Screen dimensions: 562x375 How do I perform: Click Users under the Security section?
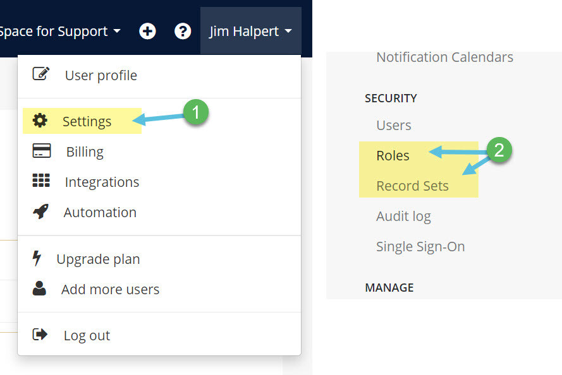click(393, 125)
